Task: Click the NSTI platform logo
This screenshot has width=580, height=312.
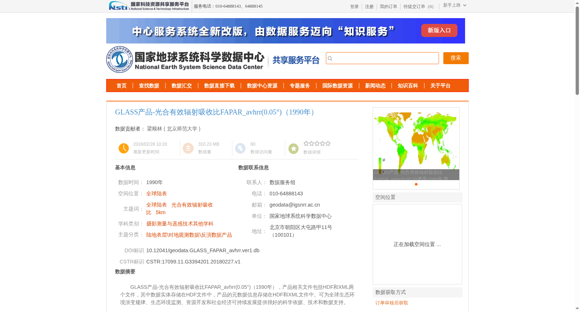Action: click(x=149, y=6)
